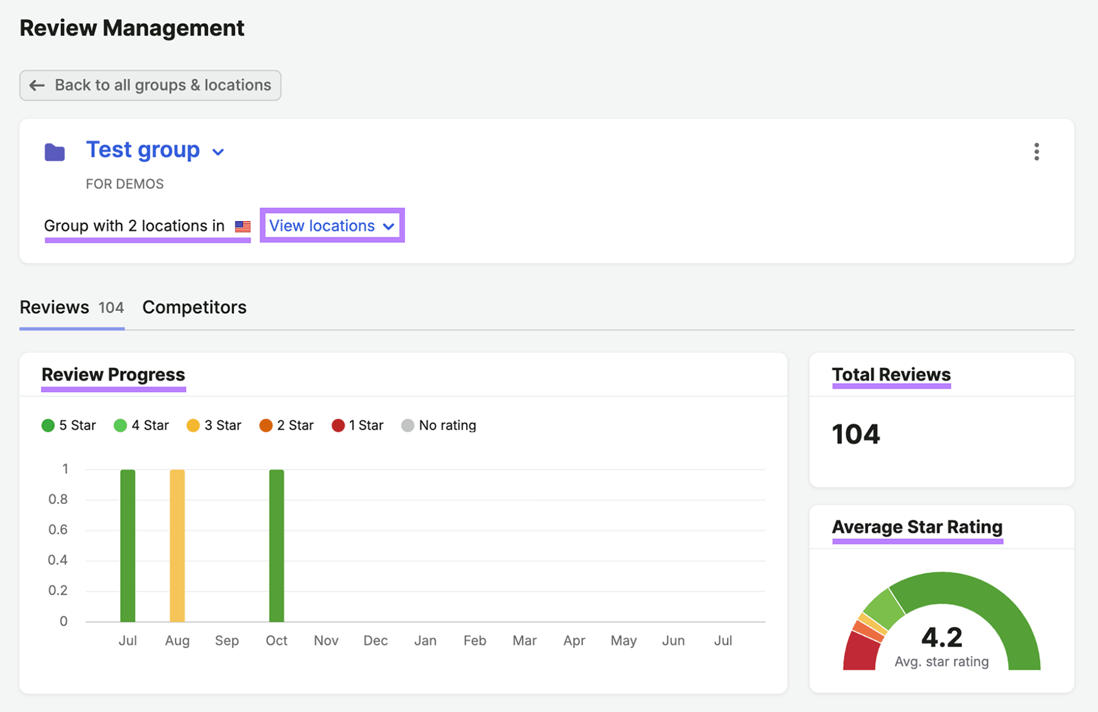The height and width of the screenshot is (712, 1098).
Task: Switch to the Reviews tab
Action: (x=72, y=307)
